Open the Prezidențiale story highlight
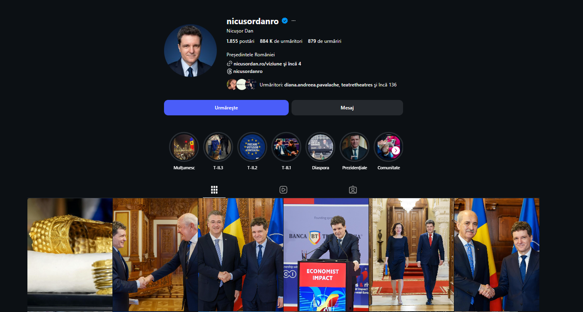This screenshot has height=312, width=583. pos(355,147)
